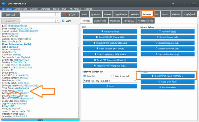Click the Scan ADB button

(x=11, y=15)
